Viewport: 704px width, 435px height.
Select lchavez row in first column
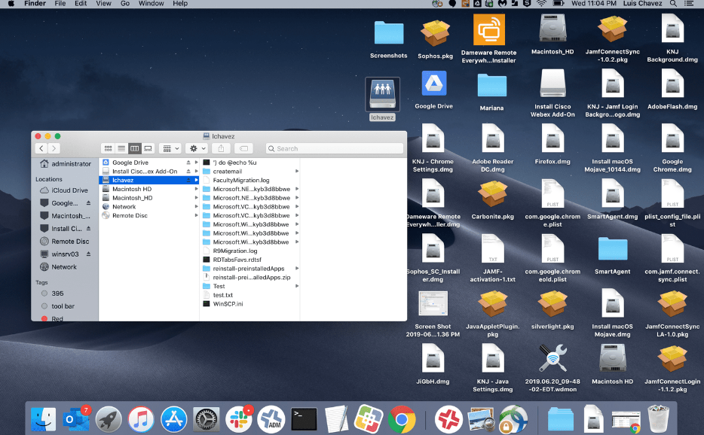[149, 180]
